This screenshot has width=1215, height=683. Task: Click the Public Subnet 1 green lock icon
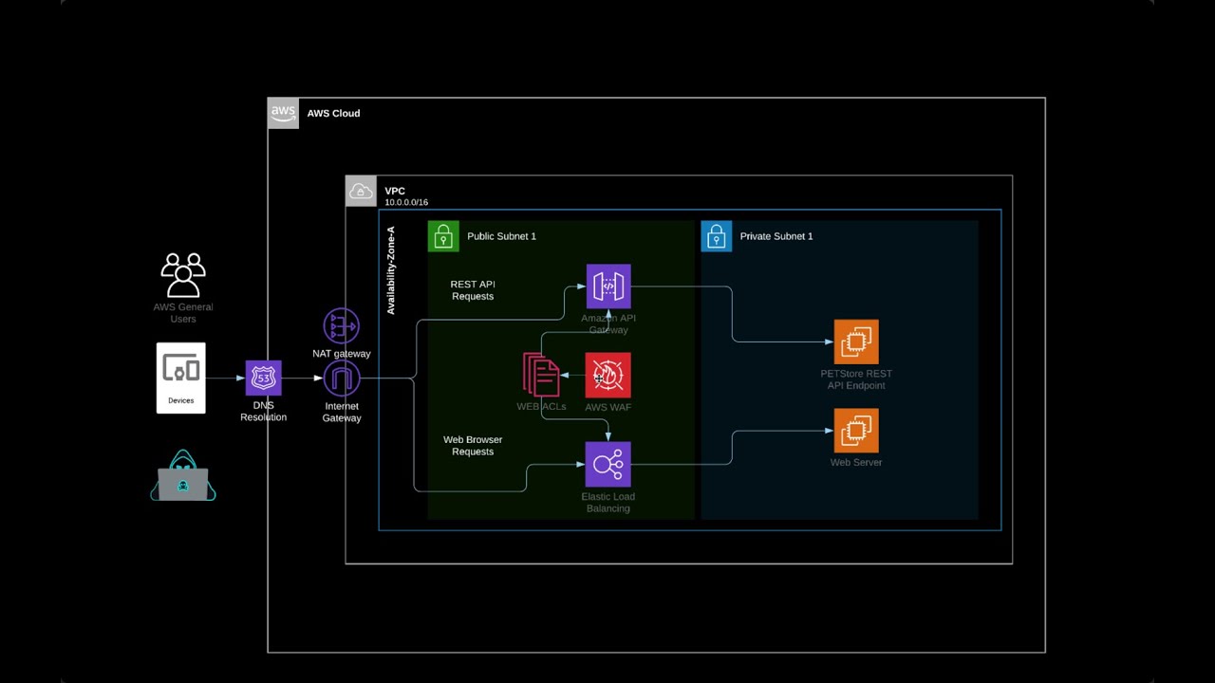coord(443,236)
